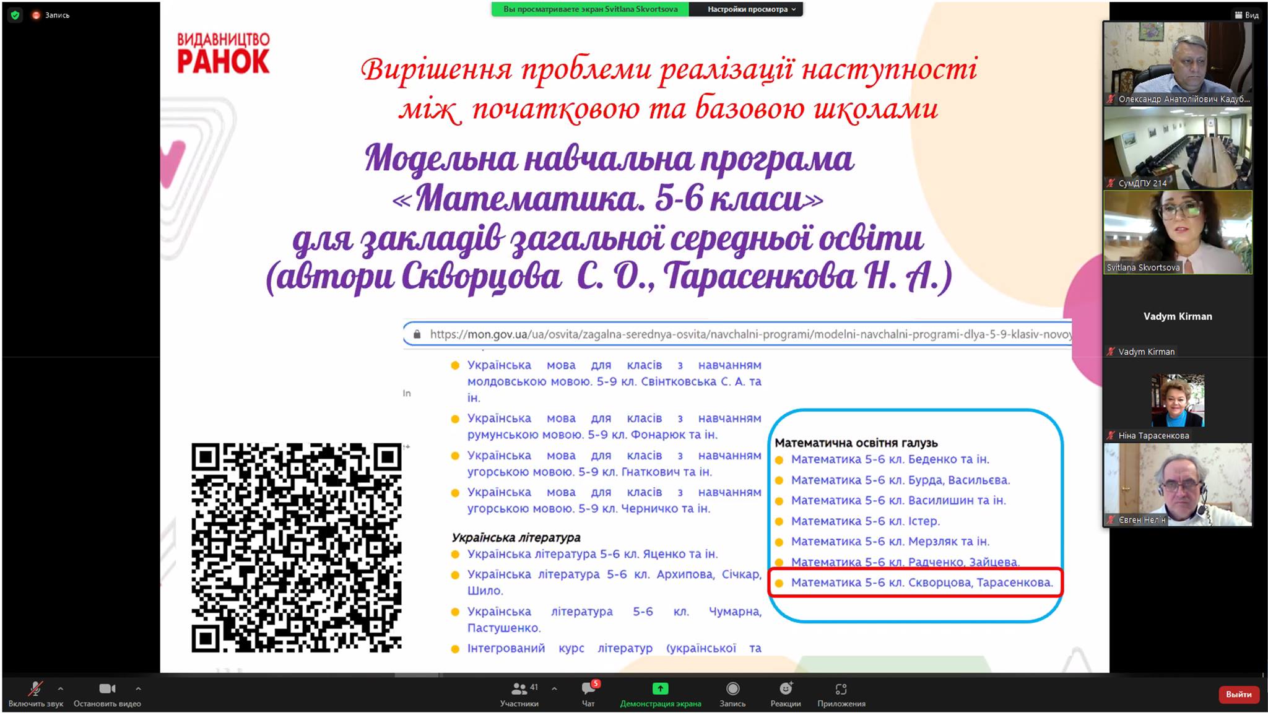The width and height of the screenshot is (1268, 715).
Task: Click green encryption shield icon
Action: (15, 15)
